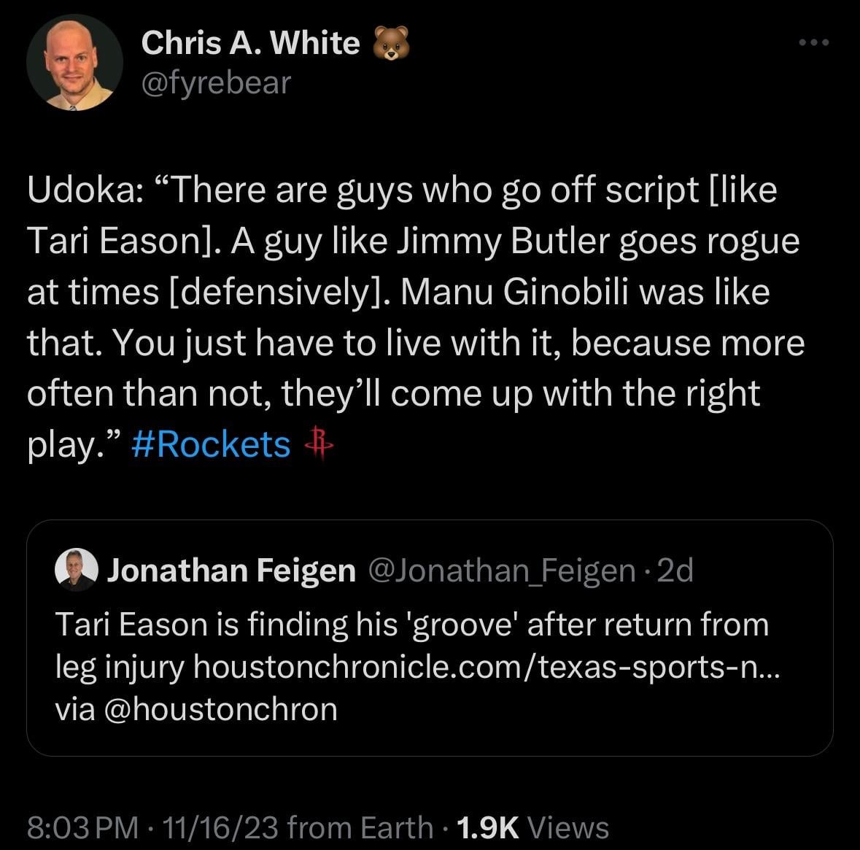Click the "via" line in the quoted tweet card
860x850 pixels.
pyautogui.click(x=74, y=709)
